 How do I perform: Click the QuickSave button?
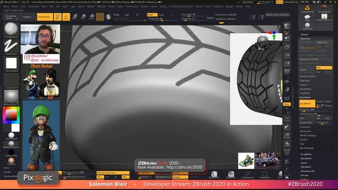pyautogui.click(x=248, y=2)
